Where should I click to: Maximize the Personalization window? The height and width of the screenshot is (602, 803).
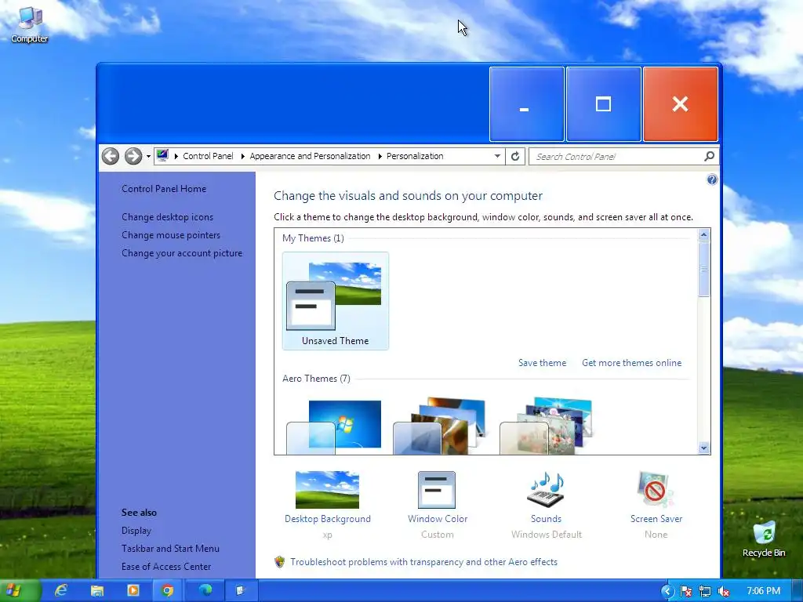[x=603, y=104]
